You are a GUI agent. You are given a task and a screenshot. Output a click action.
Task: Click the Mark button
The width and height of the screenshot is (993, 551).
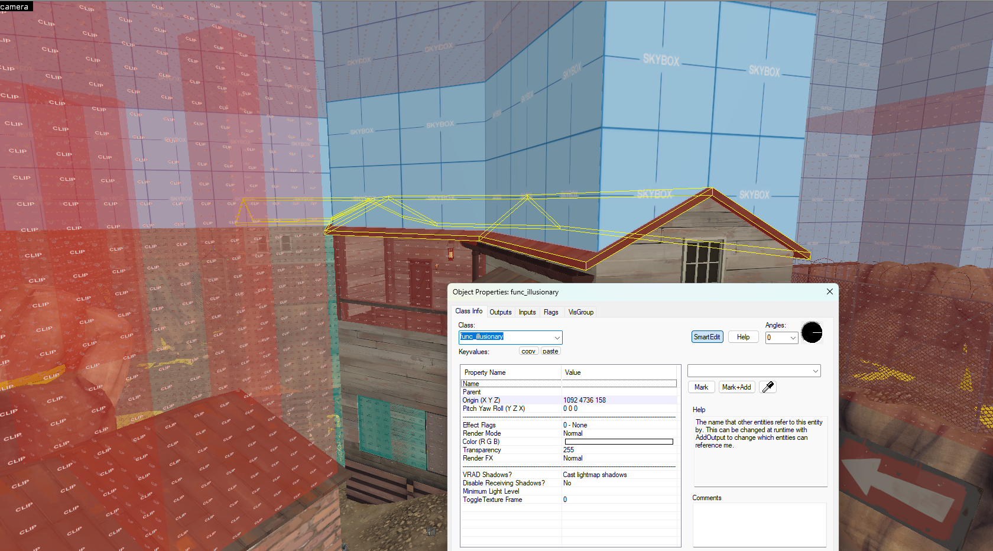(701, 387)
